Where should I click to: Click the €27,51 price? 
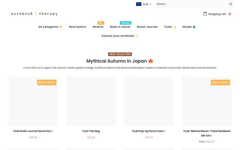pos(33,138)
